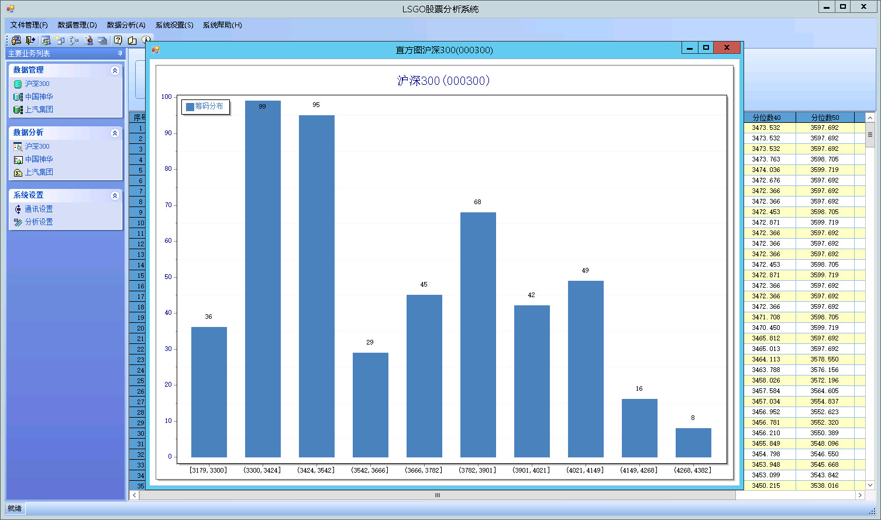The width and height of the screenshot is (881, 520).
Task: Click the new window toolbar icon
Action: (60, 40)
